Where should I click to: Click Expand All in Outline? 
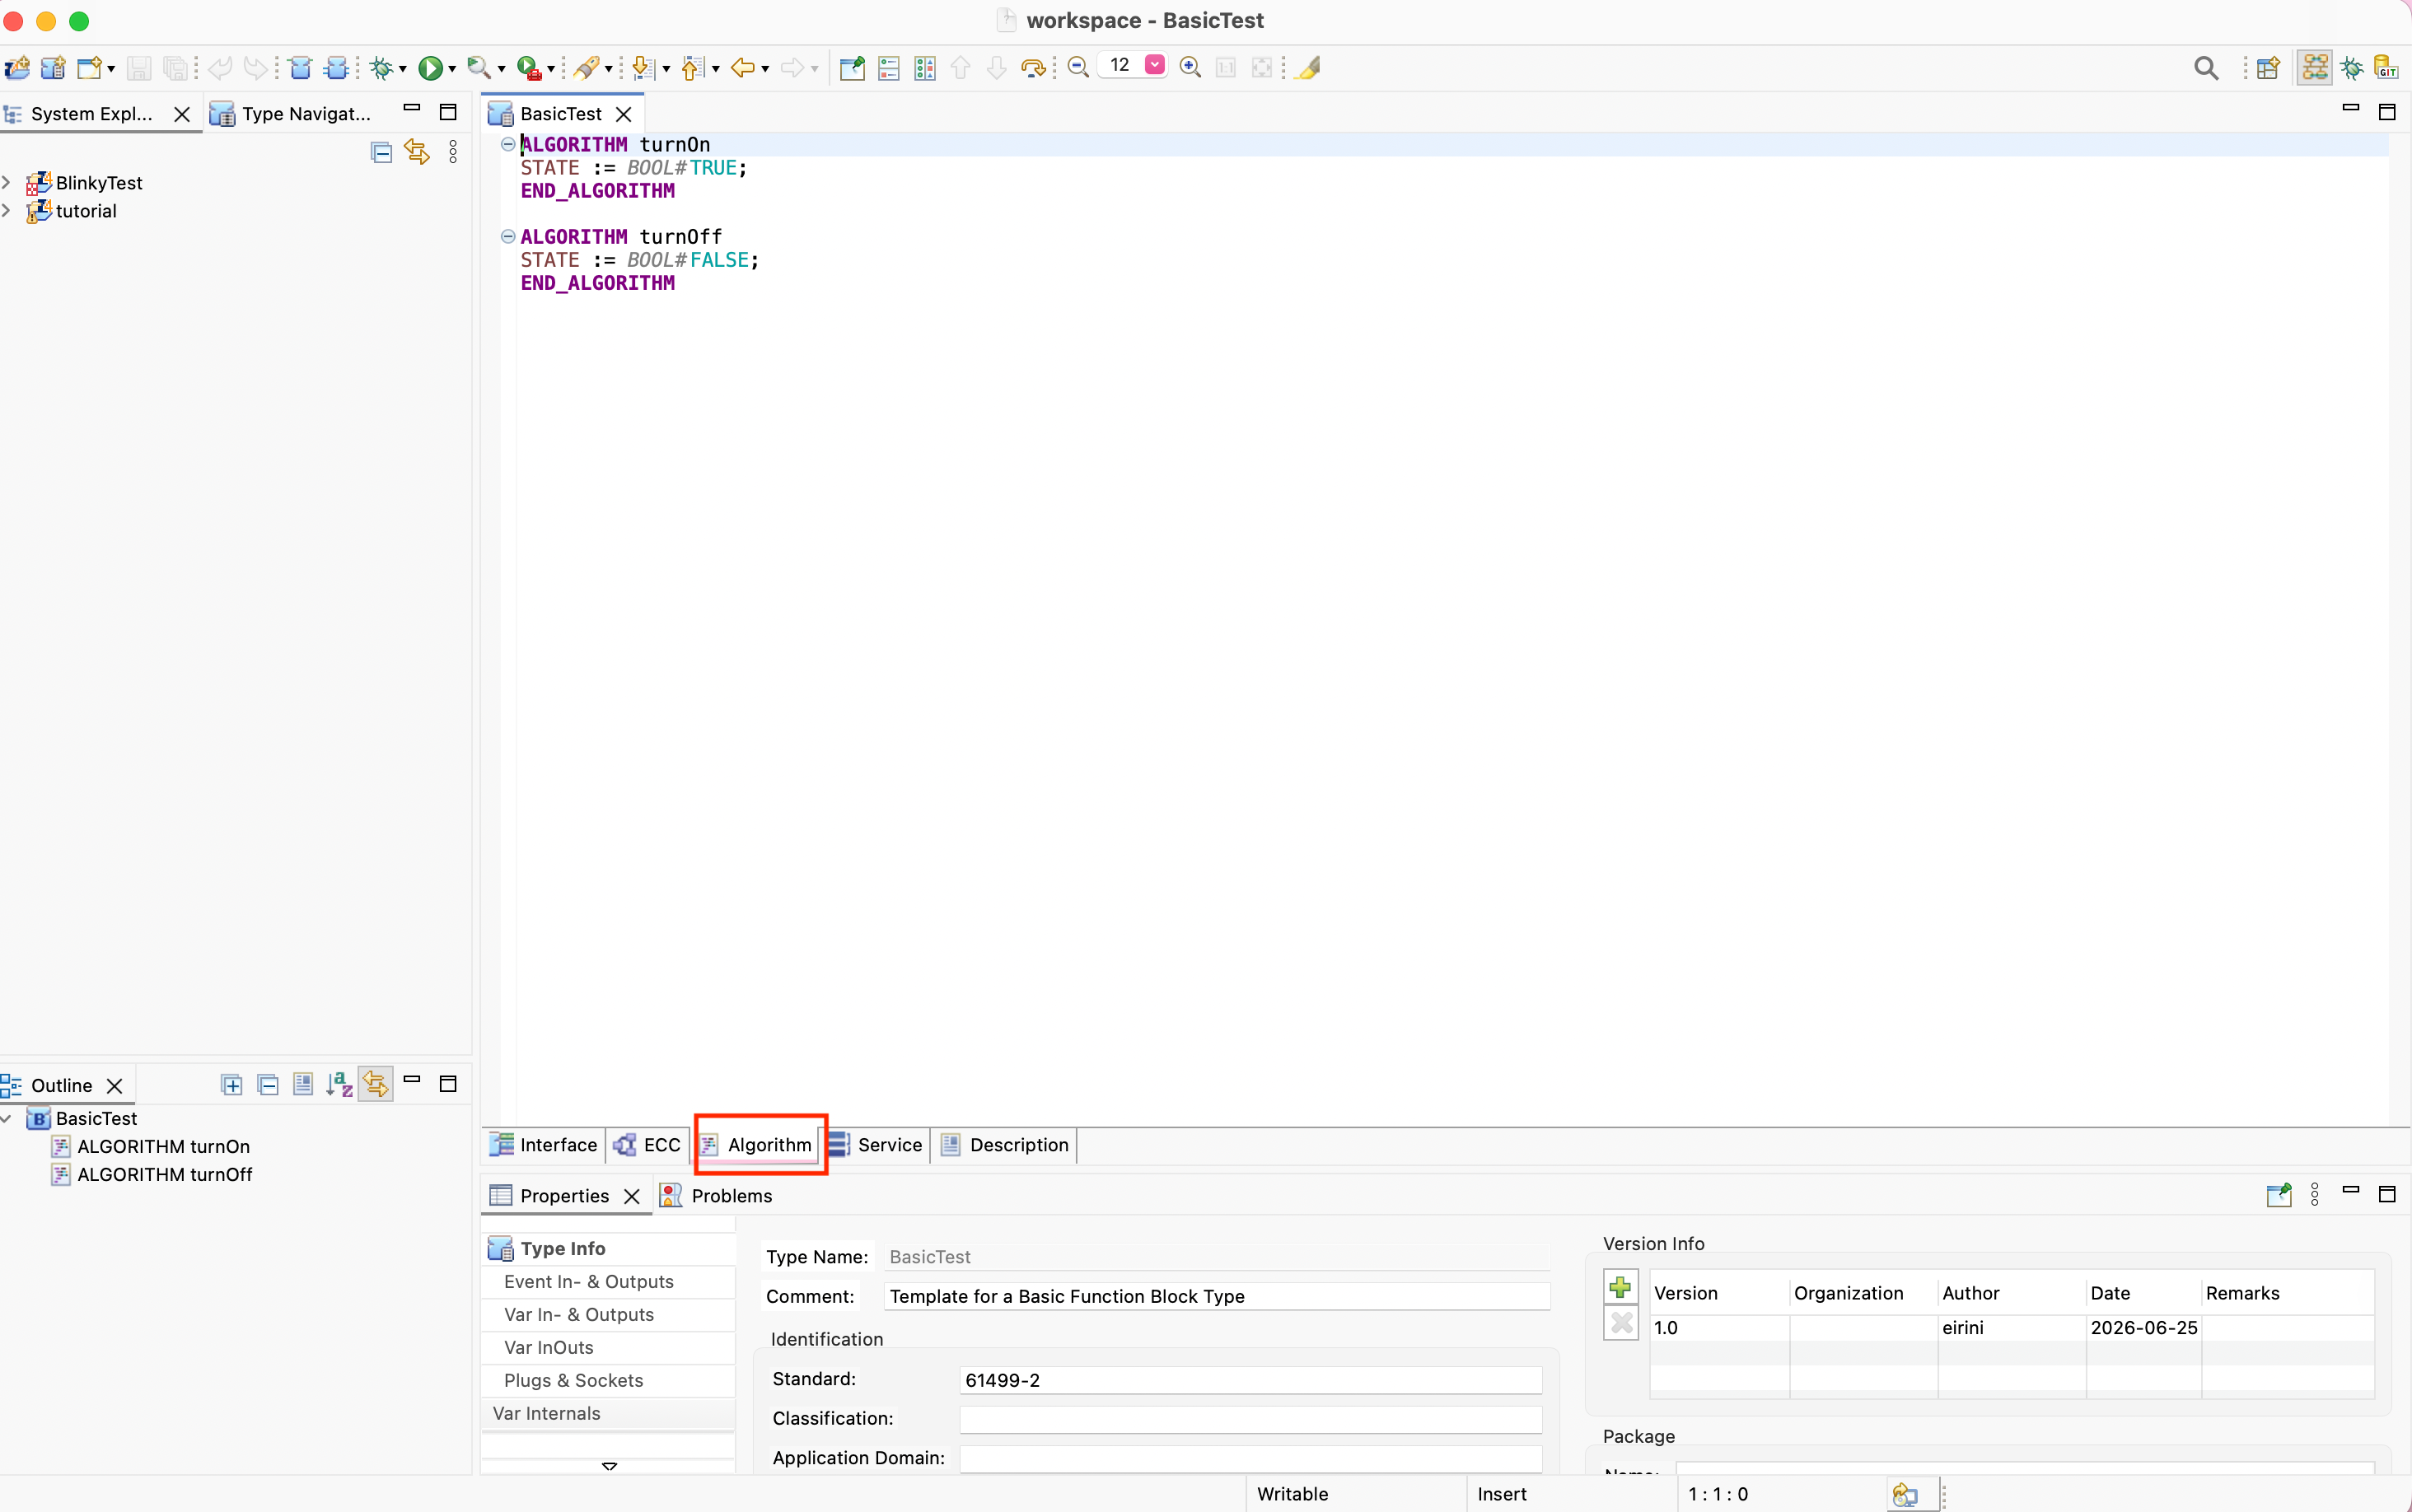232,1085
